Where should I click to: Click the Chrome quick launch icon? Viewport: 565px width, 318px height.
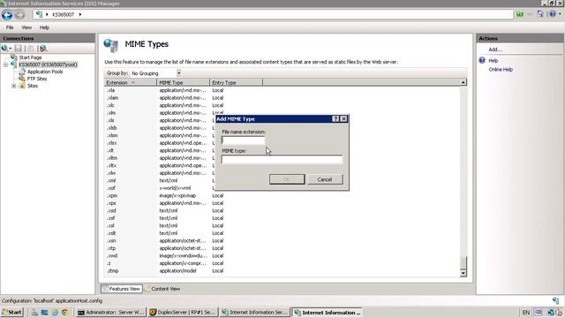(x=64, y=312)
